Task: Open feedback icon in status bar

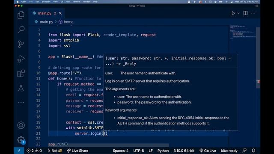Action: pyautogui.click(x=244, y=151)
